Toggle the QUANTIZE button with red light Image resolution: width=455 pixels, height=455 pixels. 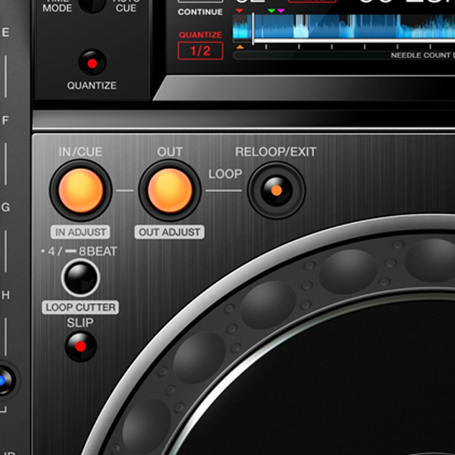coord(92,63)
